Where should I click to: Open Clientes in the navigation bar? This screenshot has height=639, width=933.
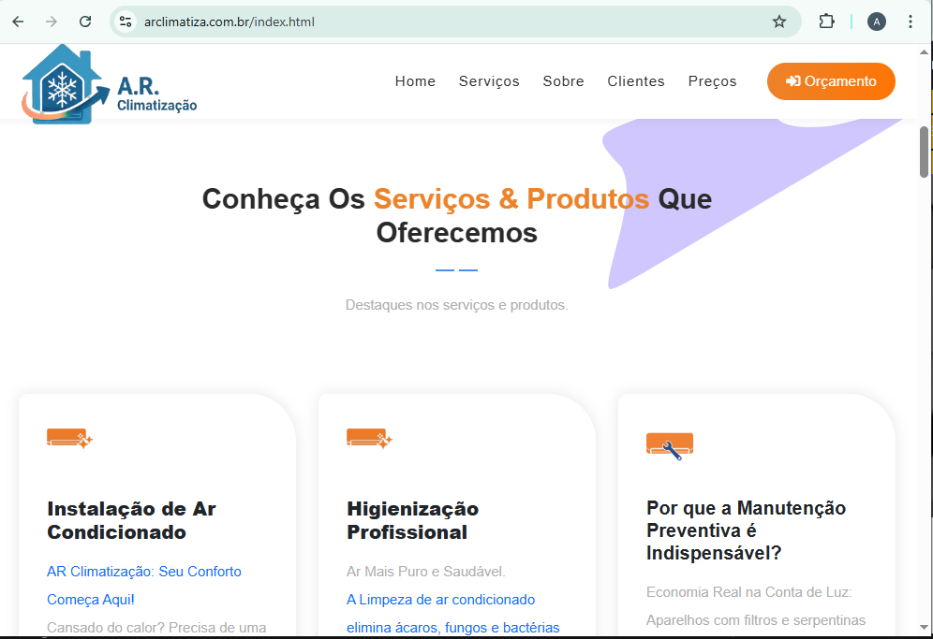635,81
